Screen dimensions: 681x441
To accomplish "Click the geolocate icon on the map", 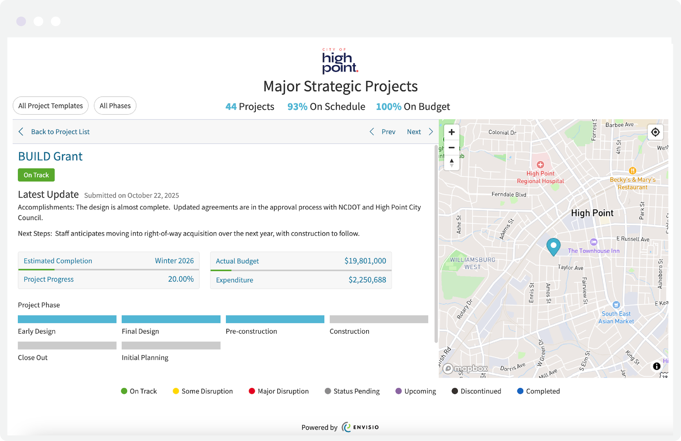I will pos(655,132).
